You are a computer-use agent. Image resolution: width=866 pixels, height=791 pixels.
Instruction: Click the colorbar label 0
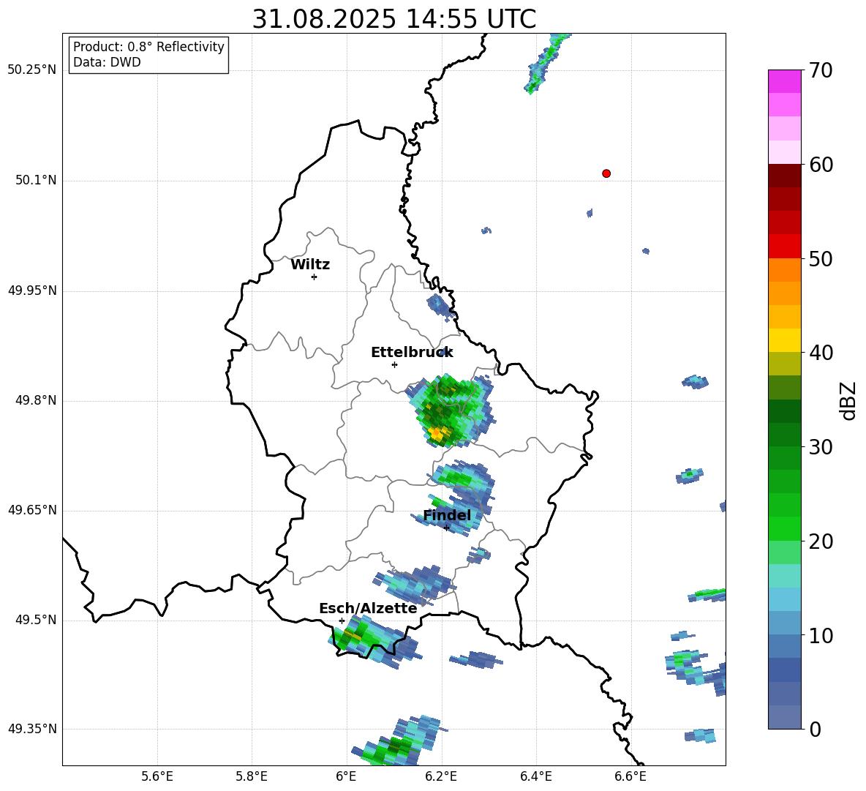pyautogui.click(x=815, y=730)
